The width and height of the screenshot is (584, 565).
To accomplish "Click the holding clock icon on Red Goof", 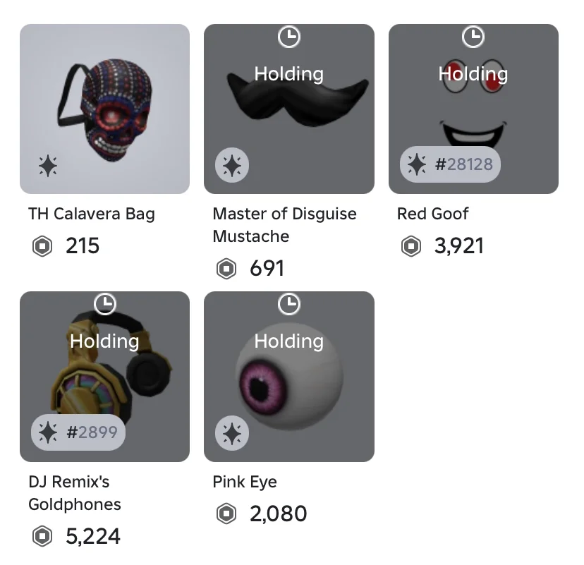I will pyautogui.click(x=473, y=37).
